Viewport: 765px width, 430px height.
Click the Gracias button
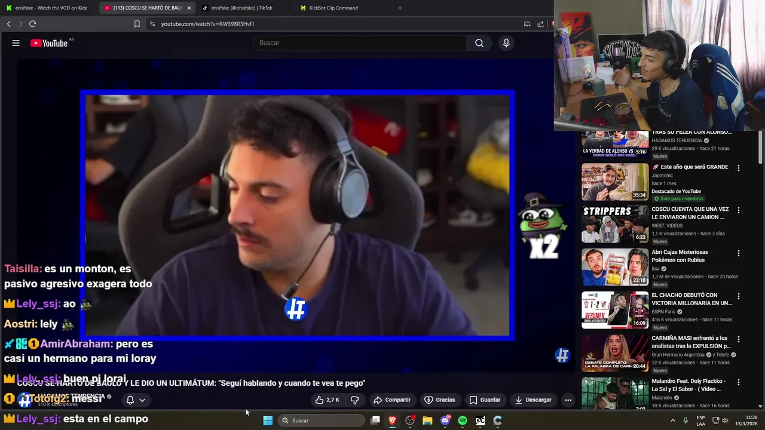440,400
